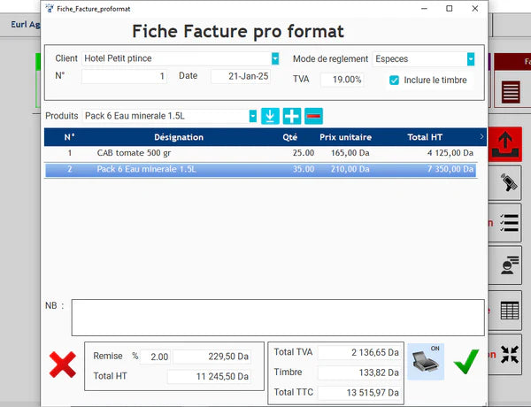Screen dimensions: 531x407
Task: Validate invoice with the green checkmark
Action: (x=466, y=362)
